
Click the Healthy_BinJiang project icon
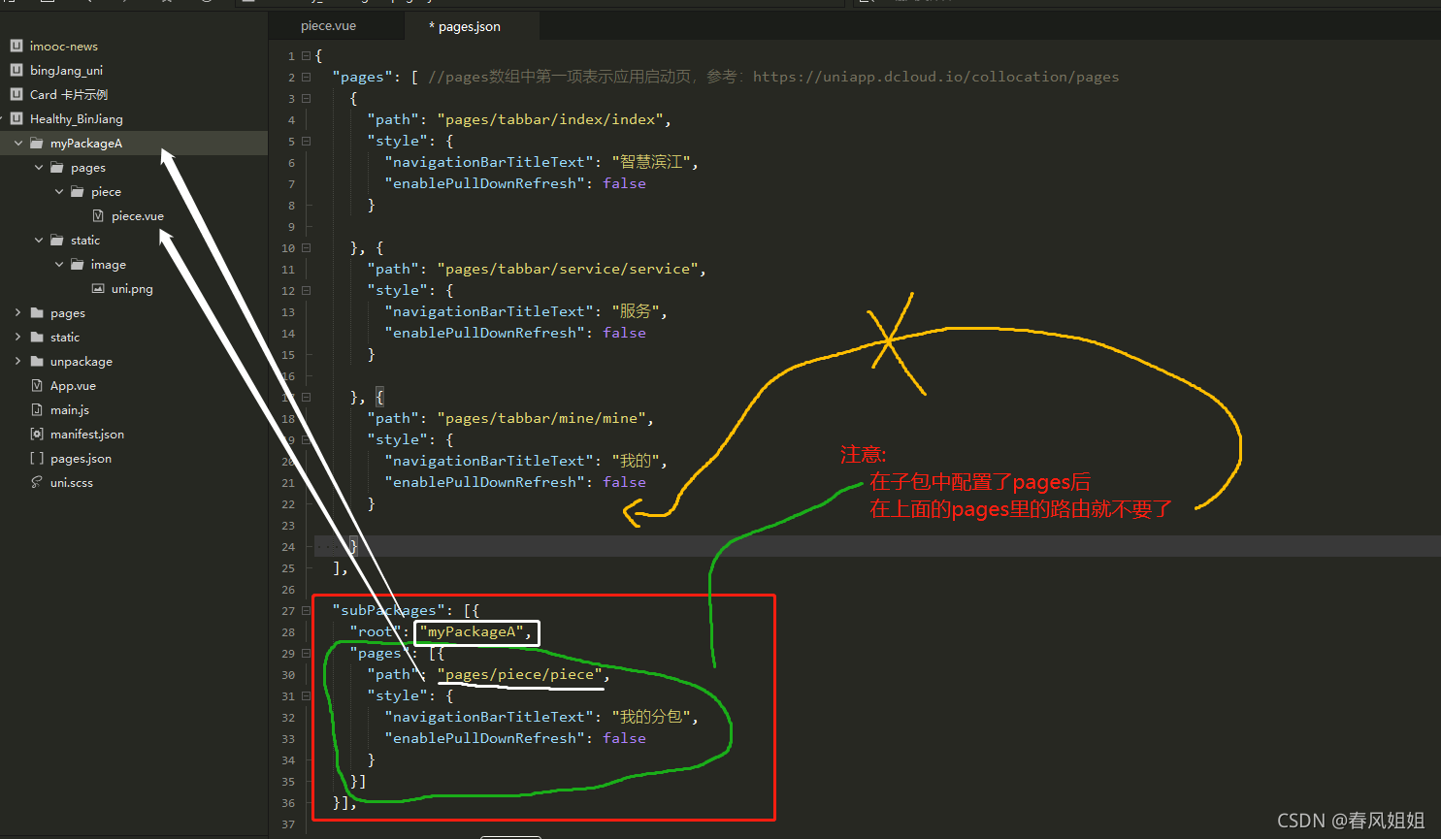[x=16, y=118]
